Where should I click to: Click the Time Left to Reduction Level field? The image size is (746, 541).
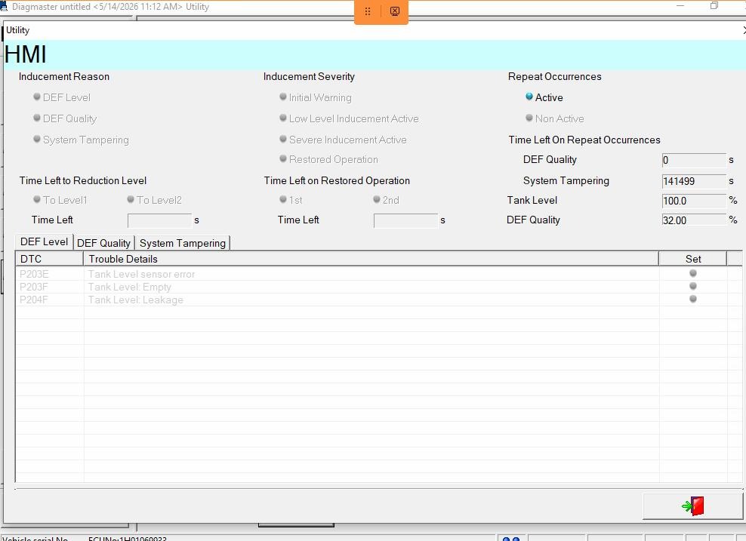tap(160, 220)
